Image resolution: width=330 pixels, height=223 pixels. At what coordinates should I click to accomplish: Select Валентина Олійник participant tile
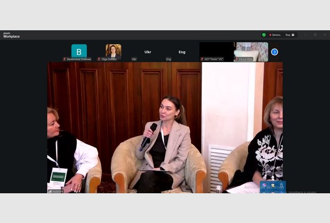point(79,52)
